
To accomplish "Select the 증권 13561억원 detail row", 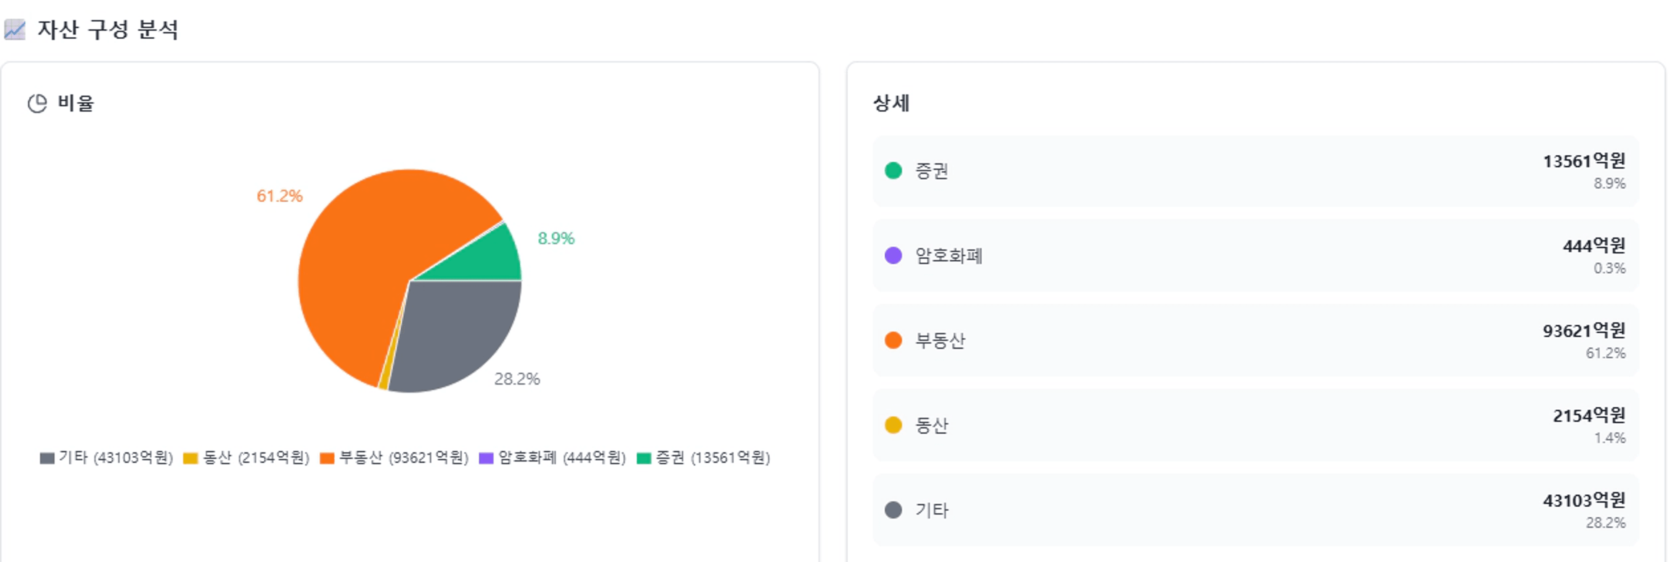I will [x=1255, y=171].
